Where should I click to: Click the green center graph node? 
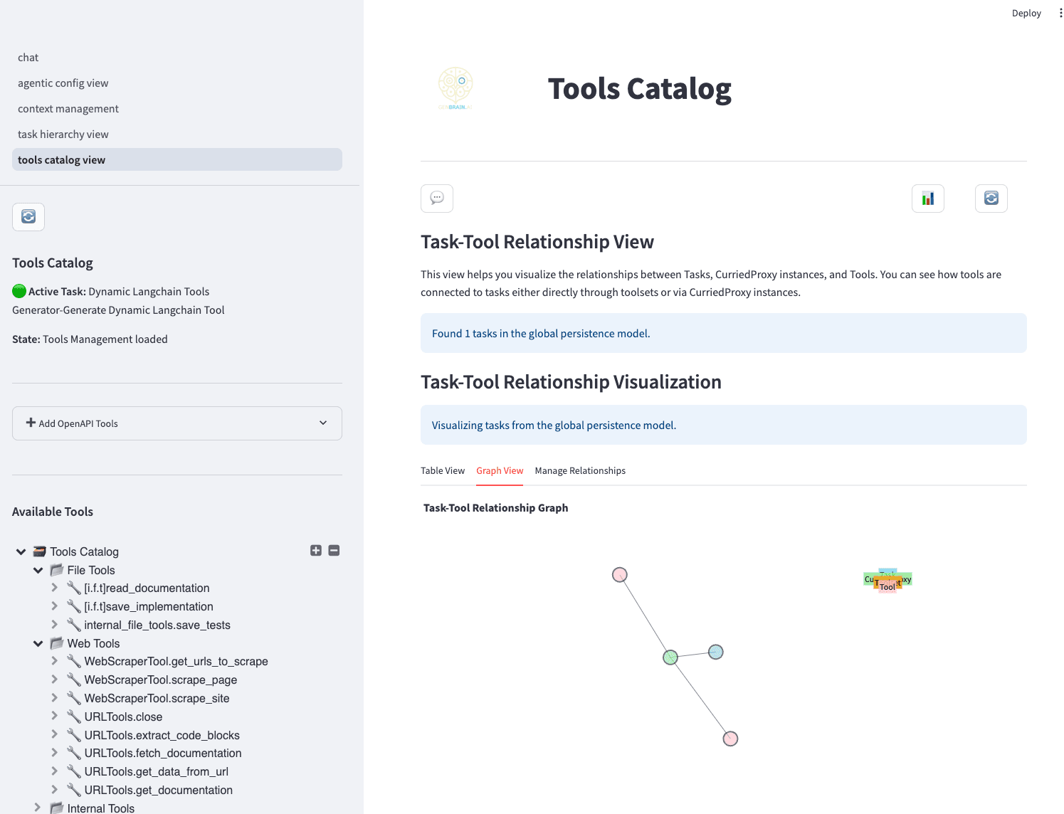(x=670, y=657)
